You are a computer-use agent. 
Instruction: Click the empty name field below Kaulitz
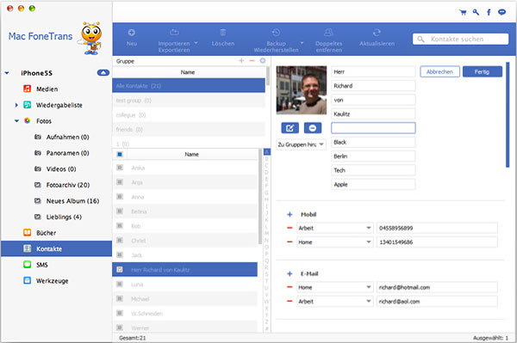point(373,128)
